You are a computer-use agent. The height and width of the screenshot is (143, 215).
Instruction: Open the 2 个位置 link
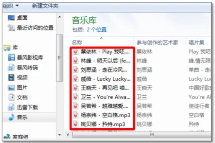coord(97,29)
